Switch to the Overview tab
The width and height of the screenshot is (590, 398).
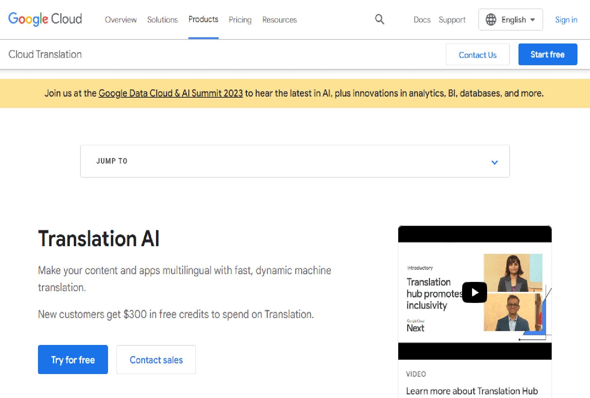121,20
